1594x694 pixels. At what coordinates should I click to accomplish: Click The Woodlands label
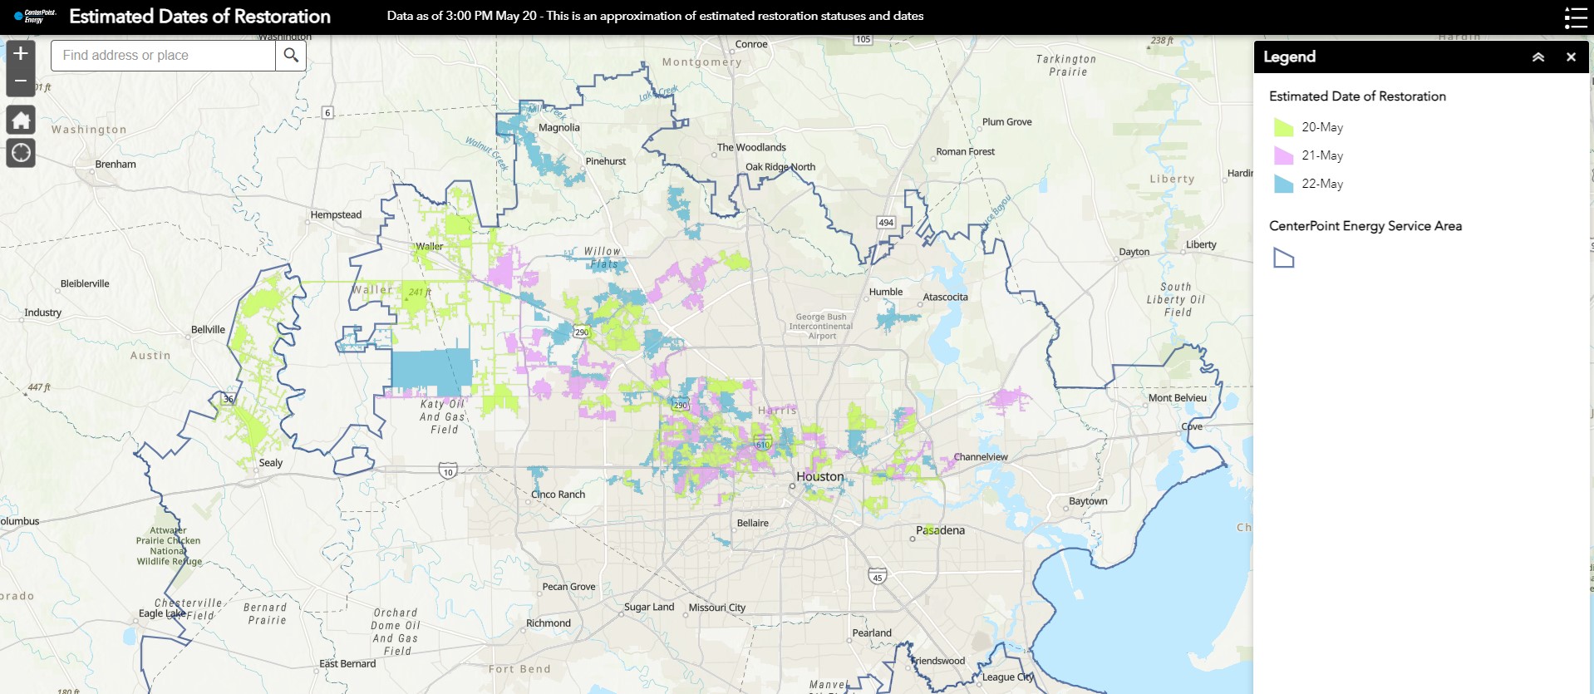tap(751, 147)
